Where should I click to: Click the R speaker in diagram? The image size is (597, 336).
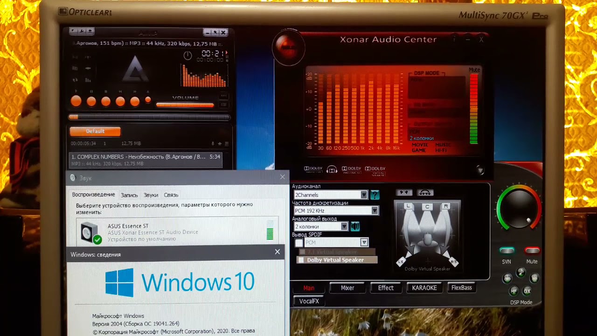[x=446, y=206]
